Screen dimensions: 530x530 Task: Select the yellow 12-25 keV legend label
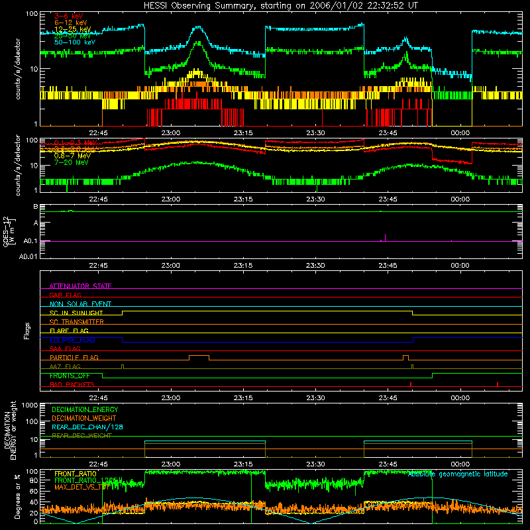[x=73, y=29]
